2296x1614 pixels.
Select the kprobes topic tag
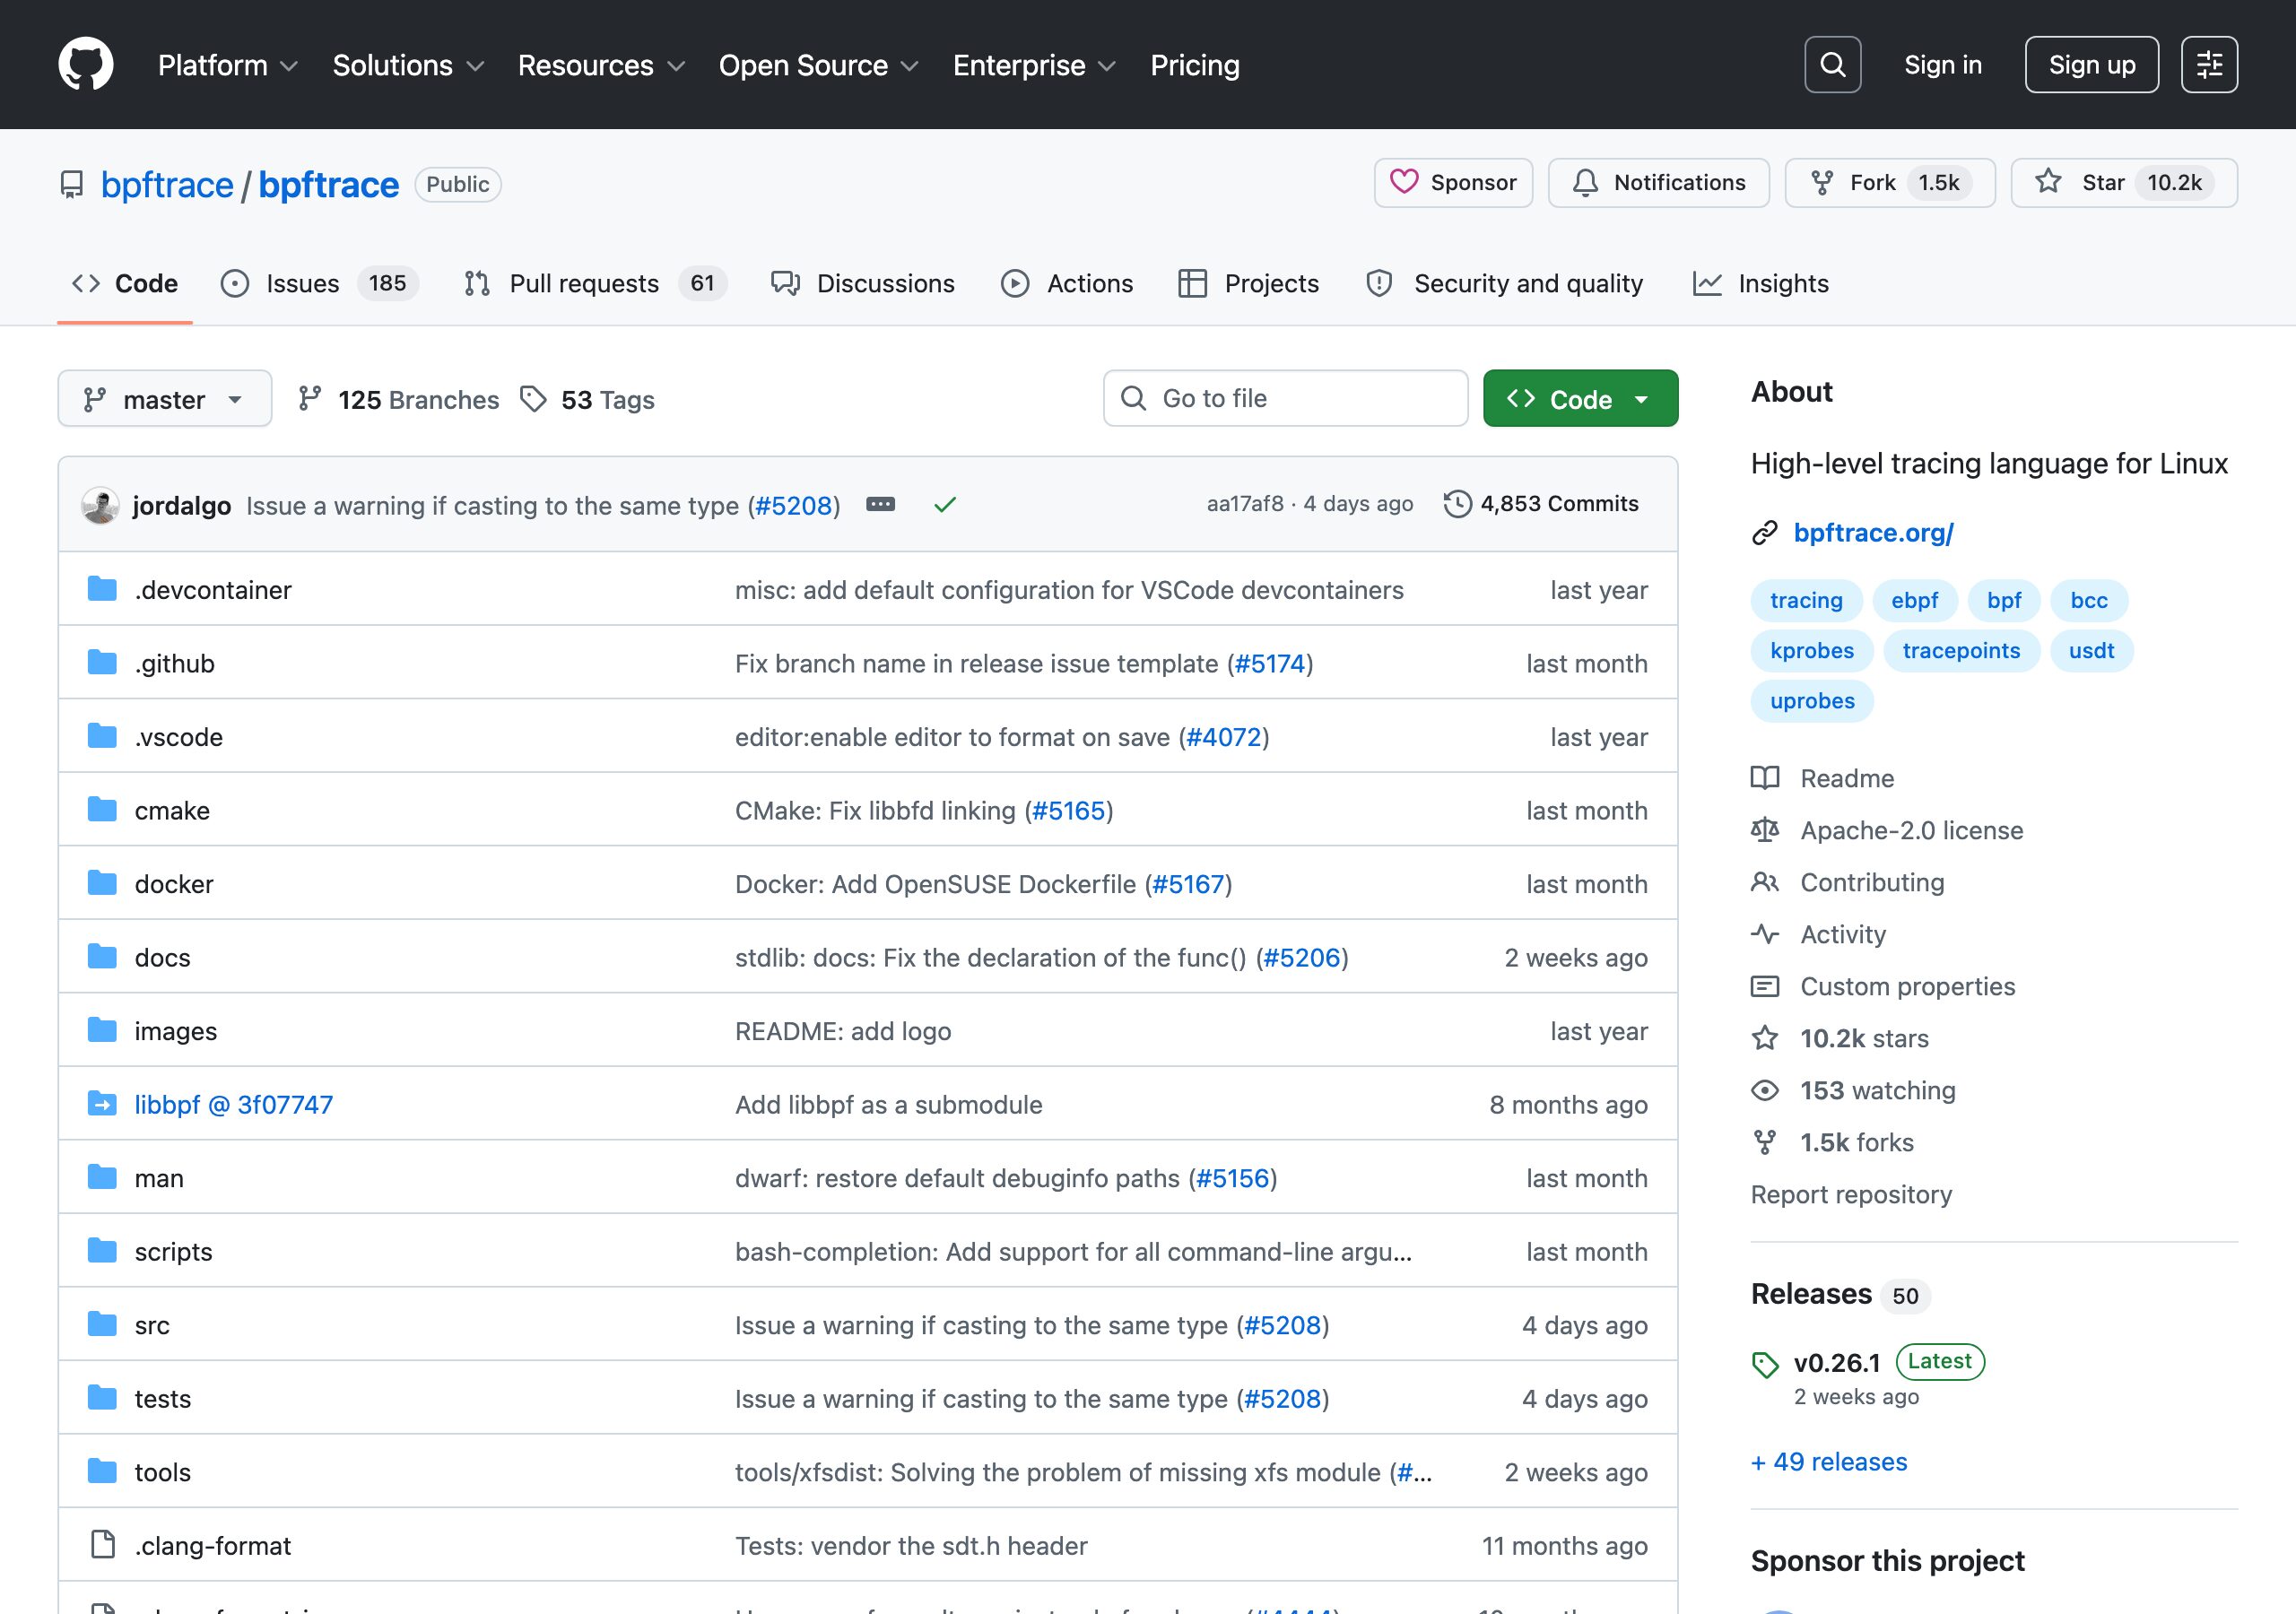coord(1811,650)
